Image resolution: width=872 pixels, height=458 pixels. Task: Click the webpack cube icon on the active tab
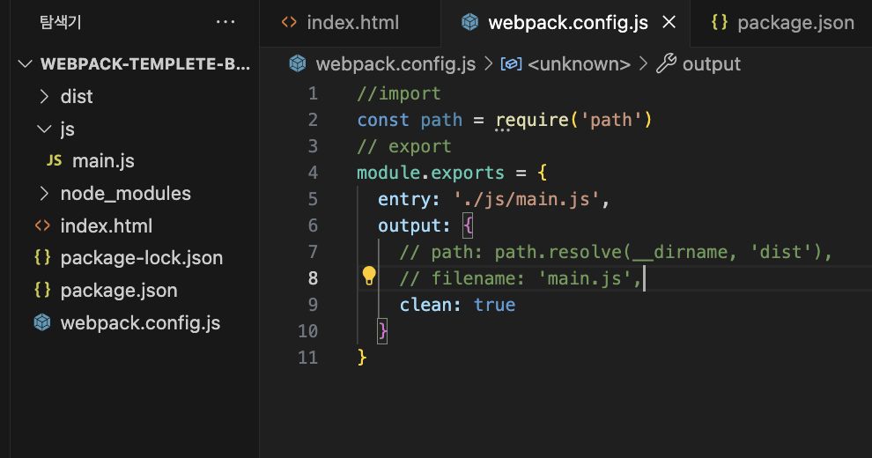pyautogui.click(x=470, y=22)
